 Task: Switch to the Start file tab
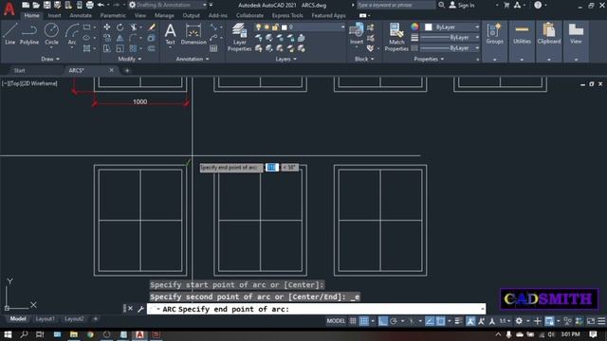click(19, 70)
